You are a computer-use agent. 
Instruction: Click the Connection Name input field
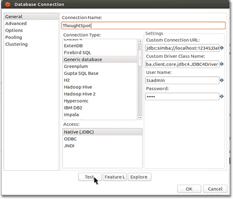tap(143, 26)
